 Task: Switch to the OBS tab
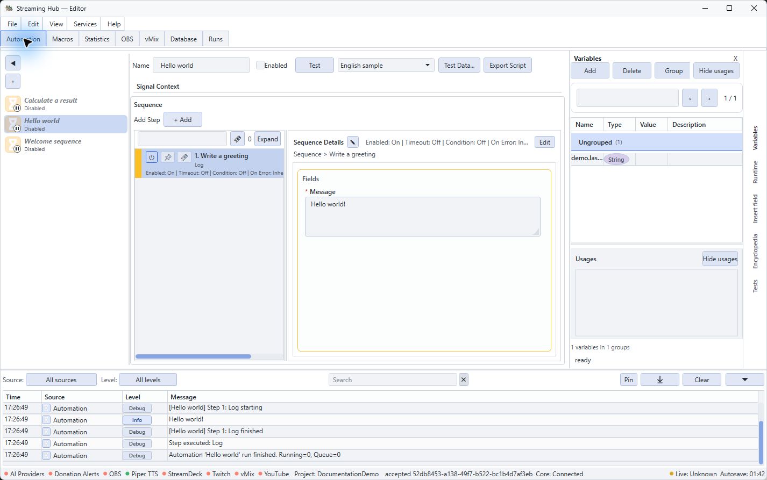tap(127, 39)
